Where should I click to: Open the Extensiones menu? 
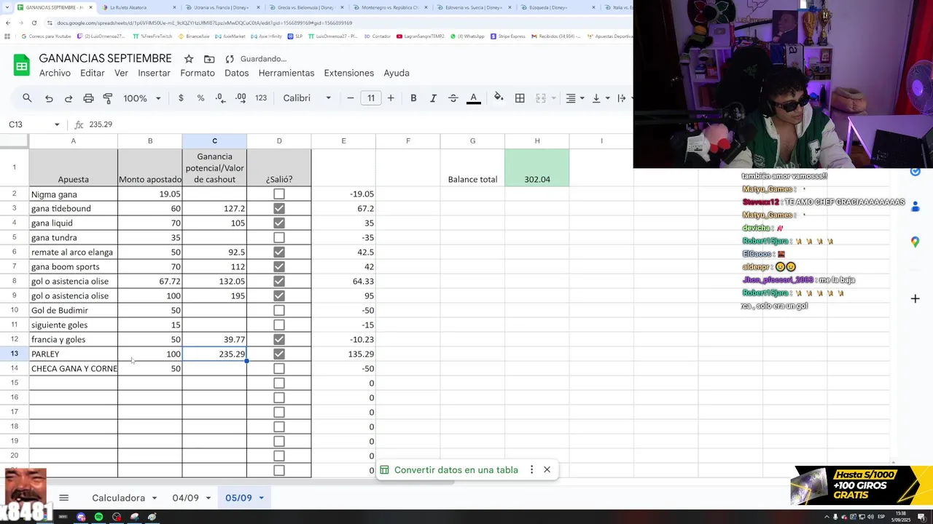[348, 73]
